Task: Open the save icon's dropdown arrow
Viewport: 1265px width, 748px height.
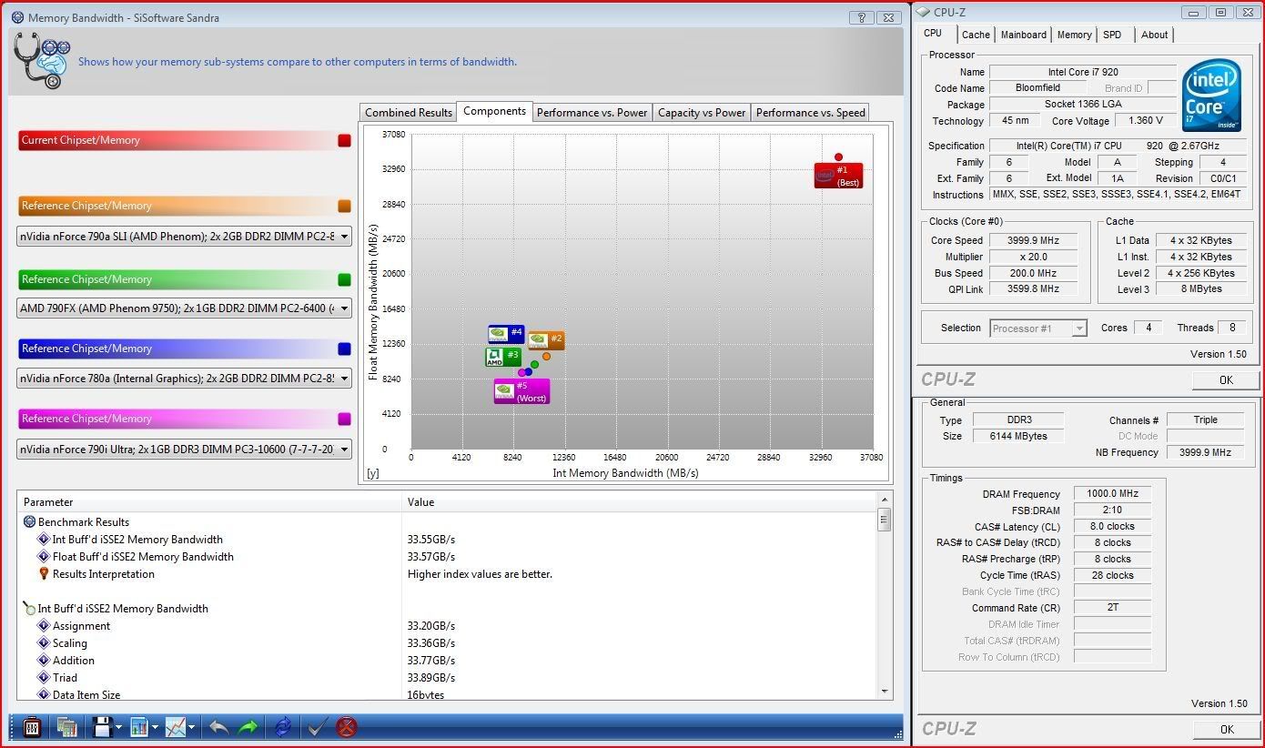Action: [x=119, y=727]
